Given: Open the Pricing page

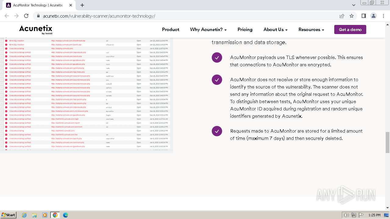Looking at the screenshot, I should tap(245, 30).
